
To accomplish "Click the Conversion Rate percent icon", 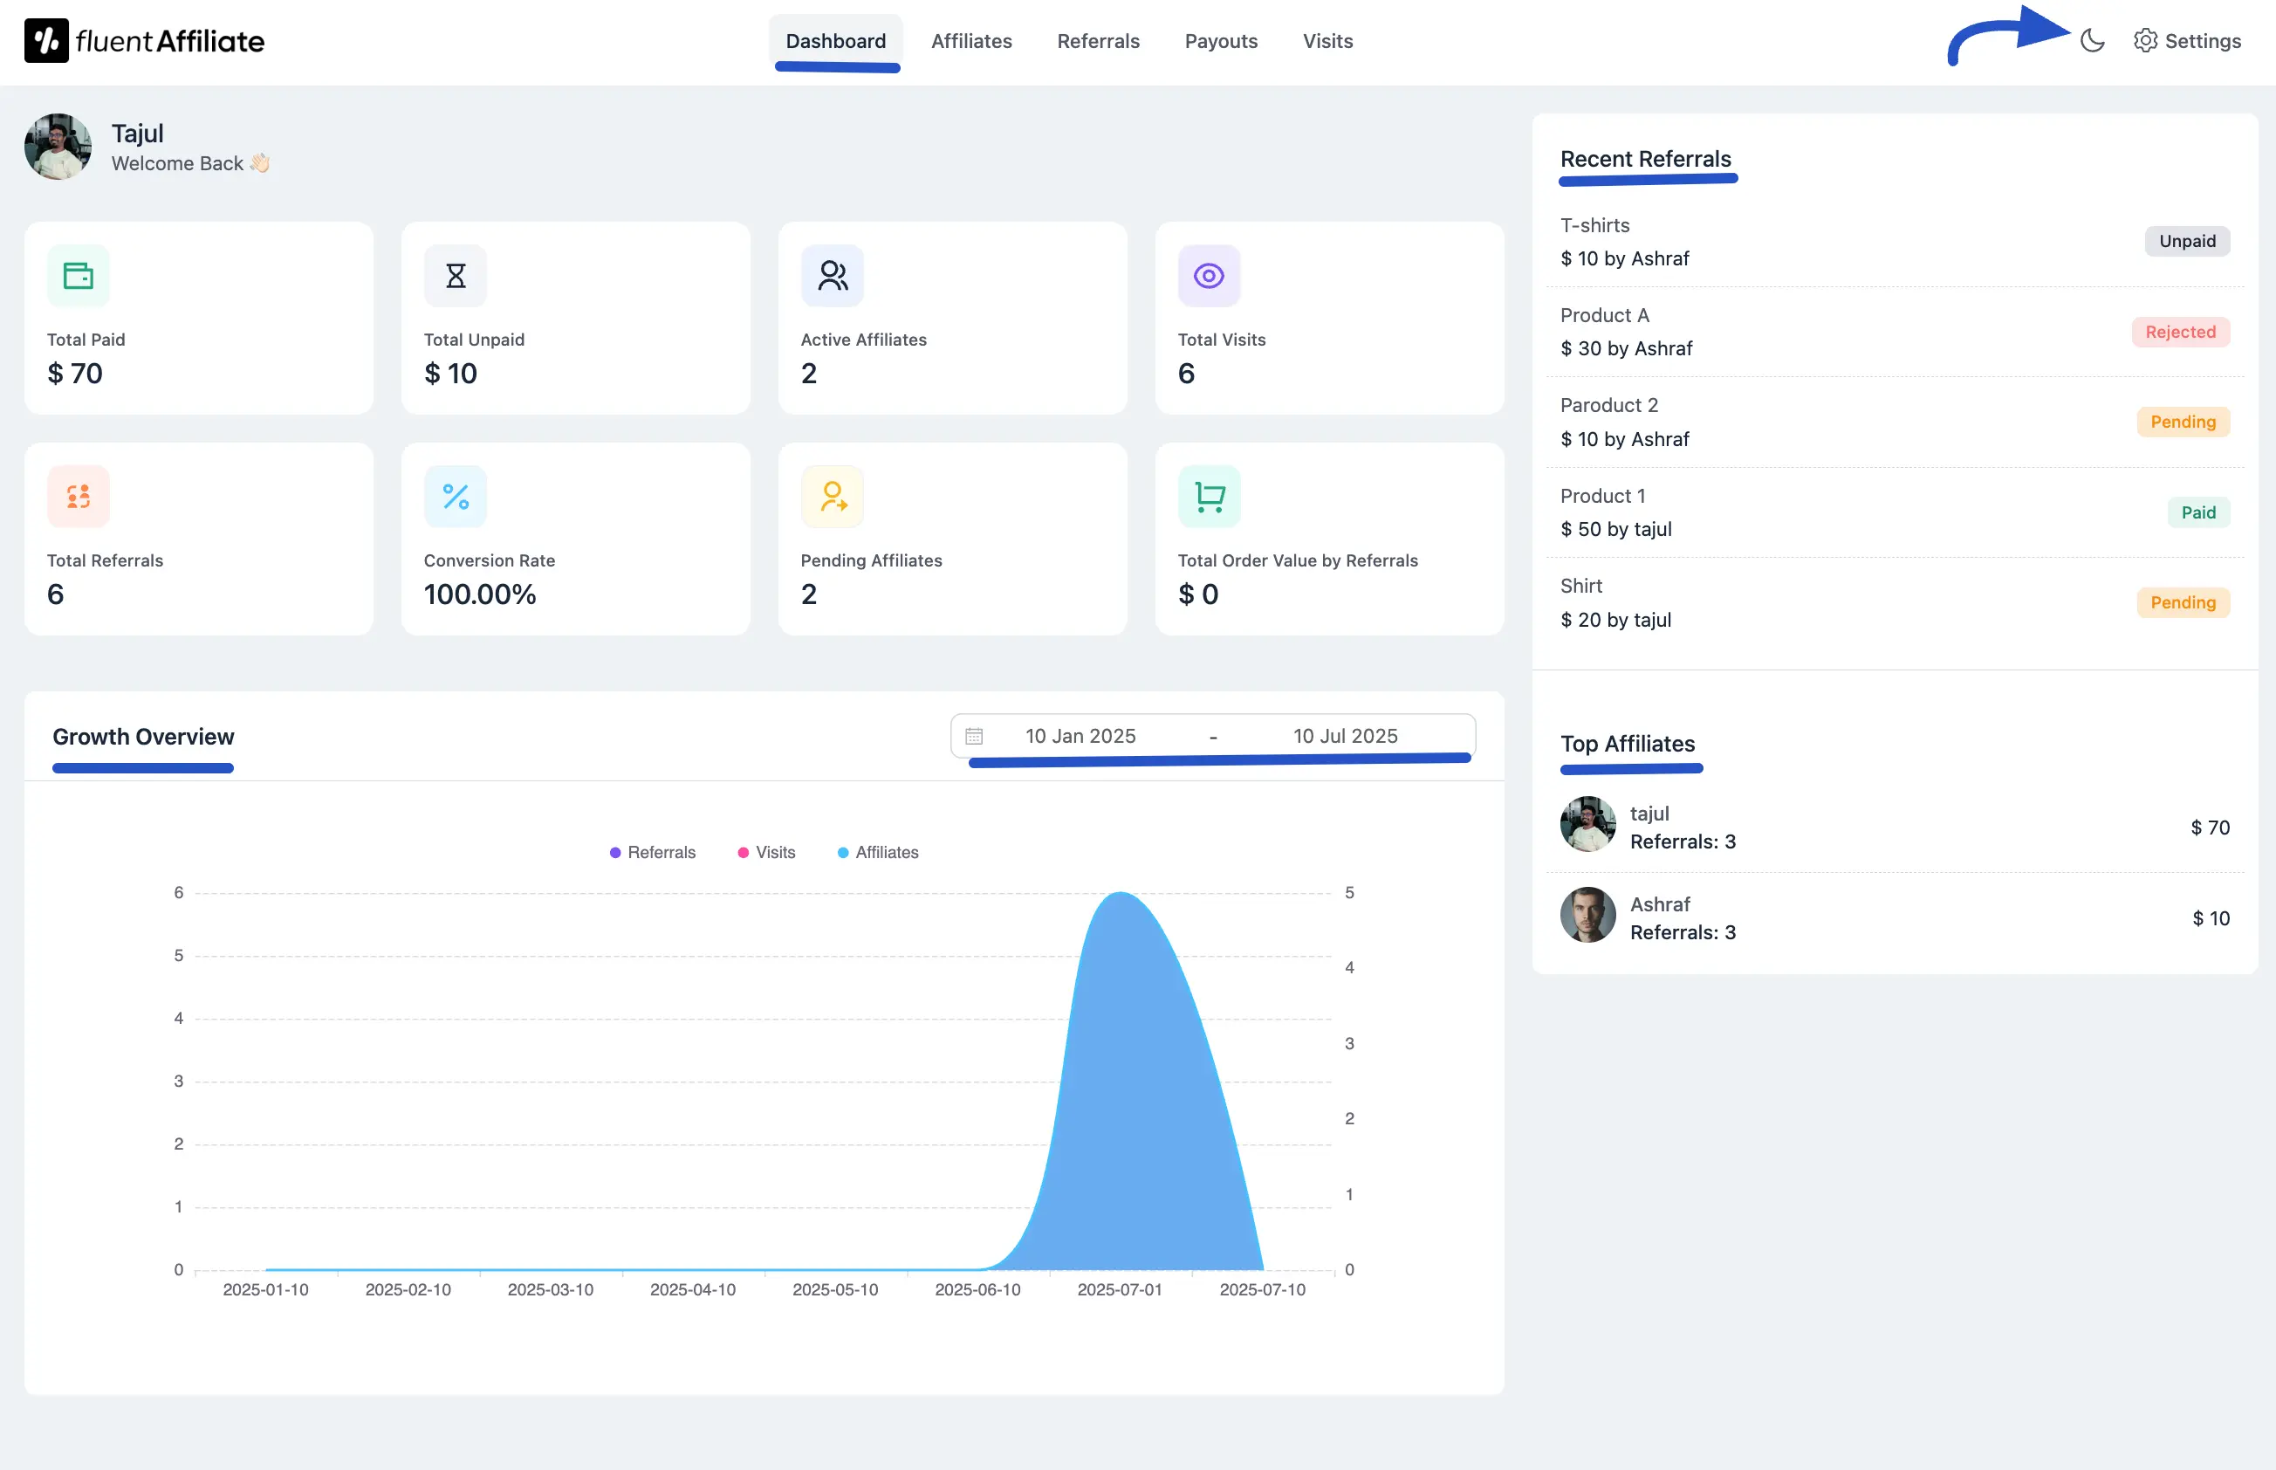I will coord(456,496).
